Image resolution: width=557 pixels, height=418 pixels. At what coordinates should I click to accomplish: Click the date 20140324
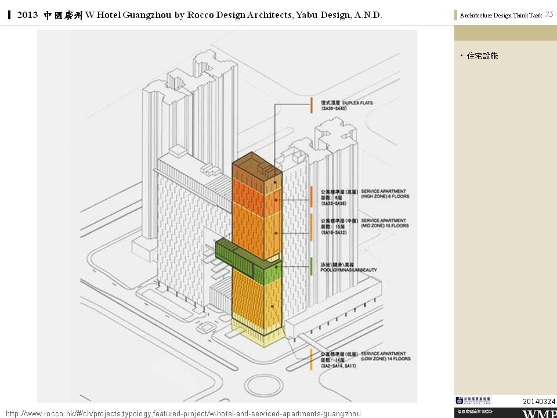539,402
